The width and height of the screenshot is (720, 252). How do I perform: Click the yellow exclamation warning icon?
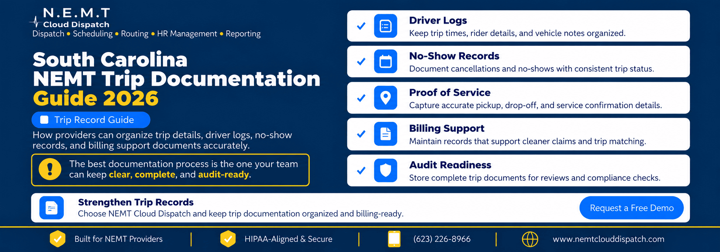[x=50, y=169]
